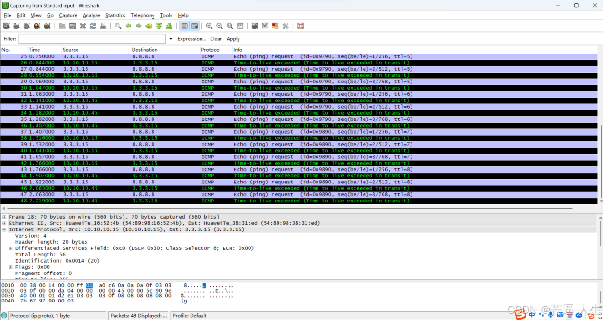Toggle packet list colorization
The height and width of the screenshot is (320, 603).
tap(184, 26)
